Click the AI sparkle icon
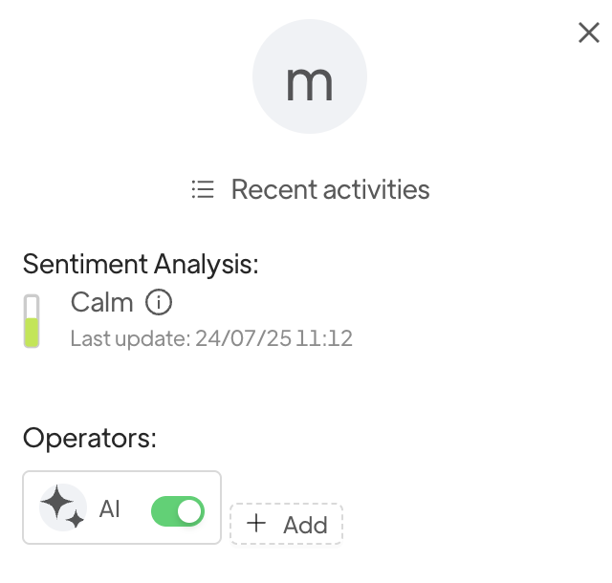 (63, 507)
